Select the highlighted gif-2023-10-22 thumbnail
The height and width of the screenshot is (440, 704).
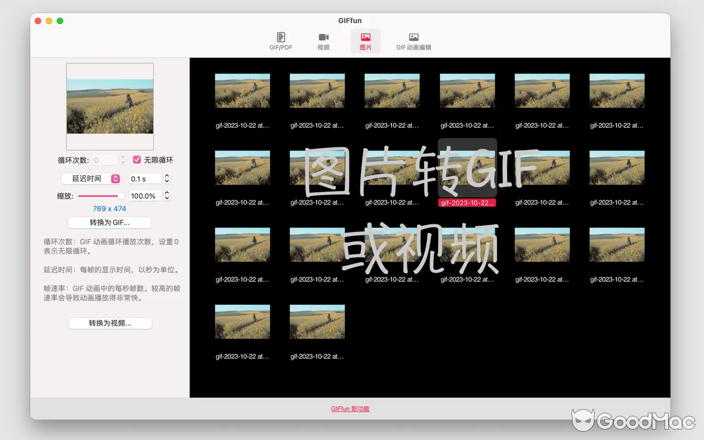tap(467, 168)
